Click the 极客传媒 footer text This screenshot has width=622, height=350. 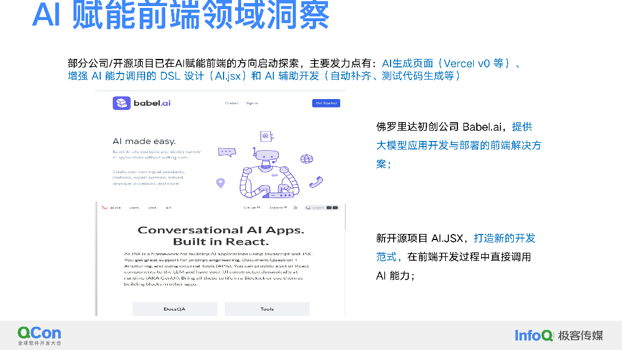point(580,335)
